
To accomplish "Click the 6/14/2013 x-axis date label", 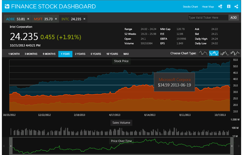I will 150,115.
